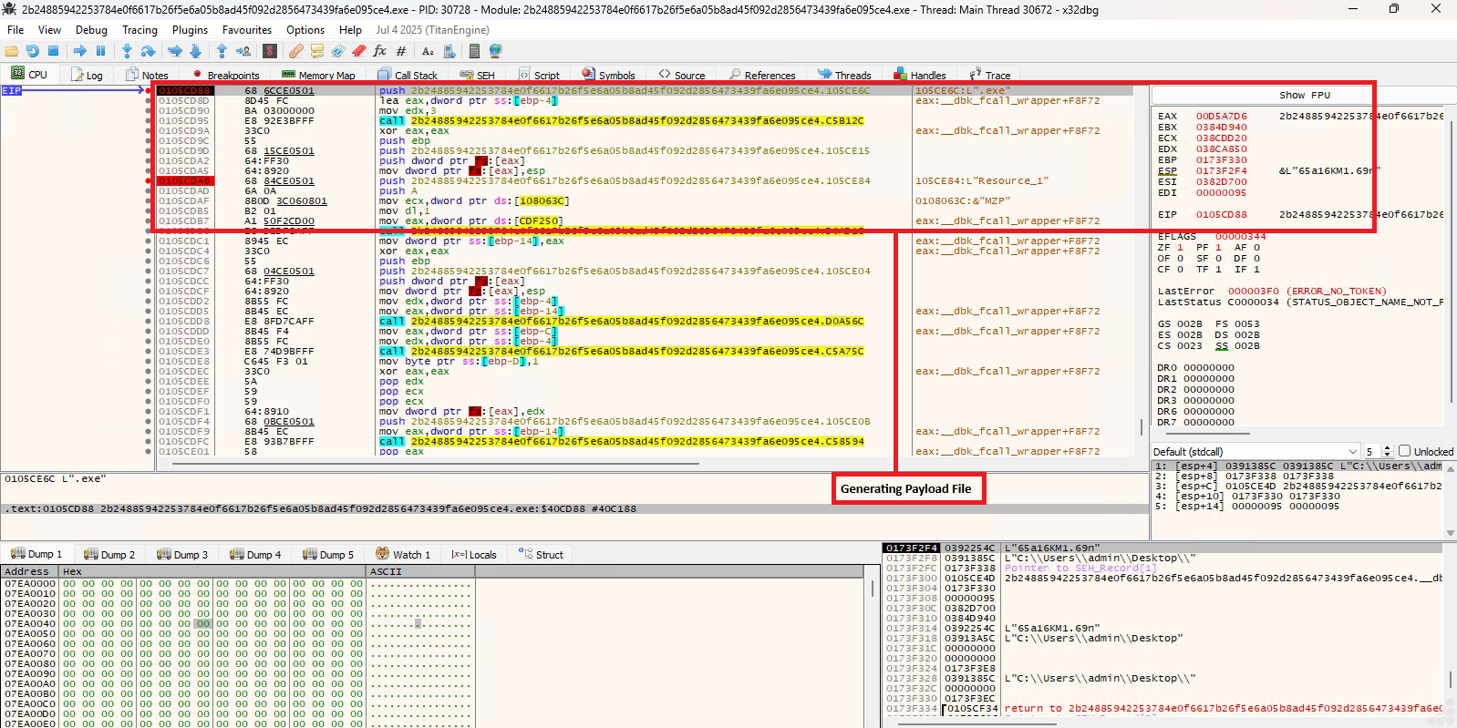
Task: Open the Scylla plugin icon
Action: pyautogui.click(x=270, y=51)
